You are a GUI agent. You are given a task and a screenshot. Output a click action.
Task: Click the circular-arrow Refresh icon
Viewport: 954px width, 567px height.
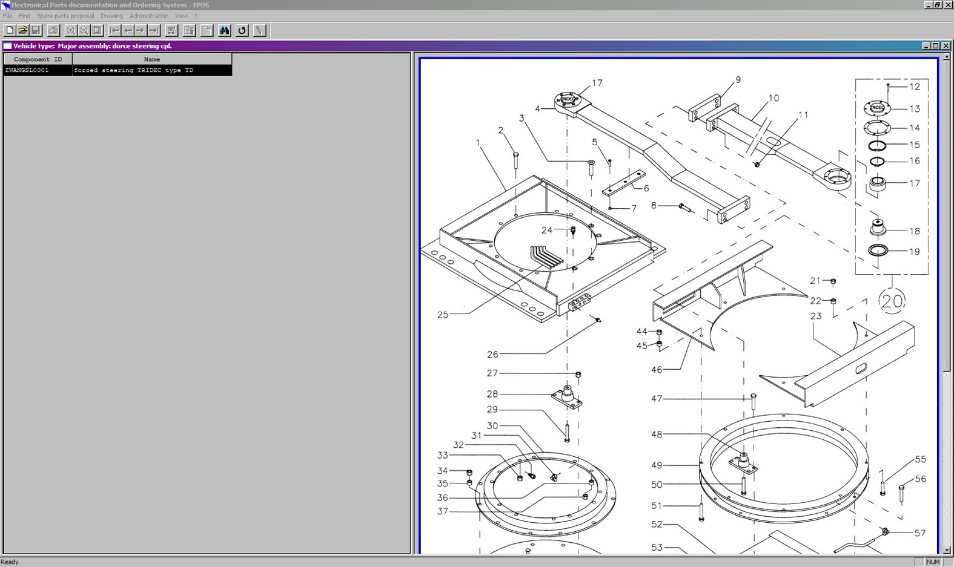(x=242, y=30)
